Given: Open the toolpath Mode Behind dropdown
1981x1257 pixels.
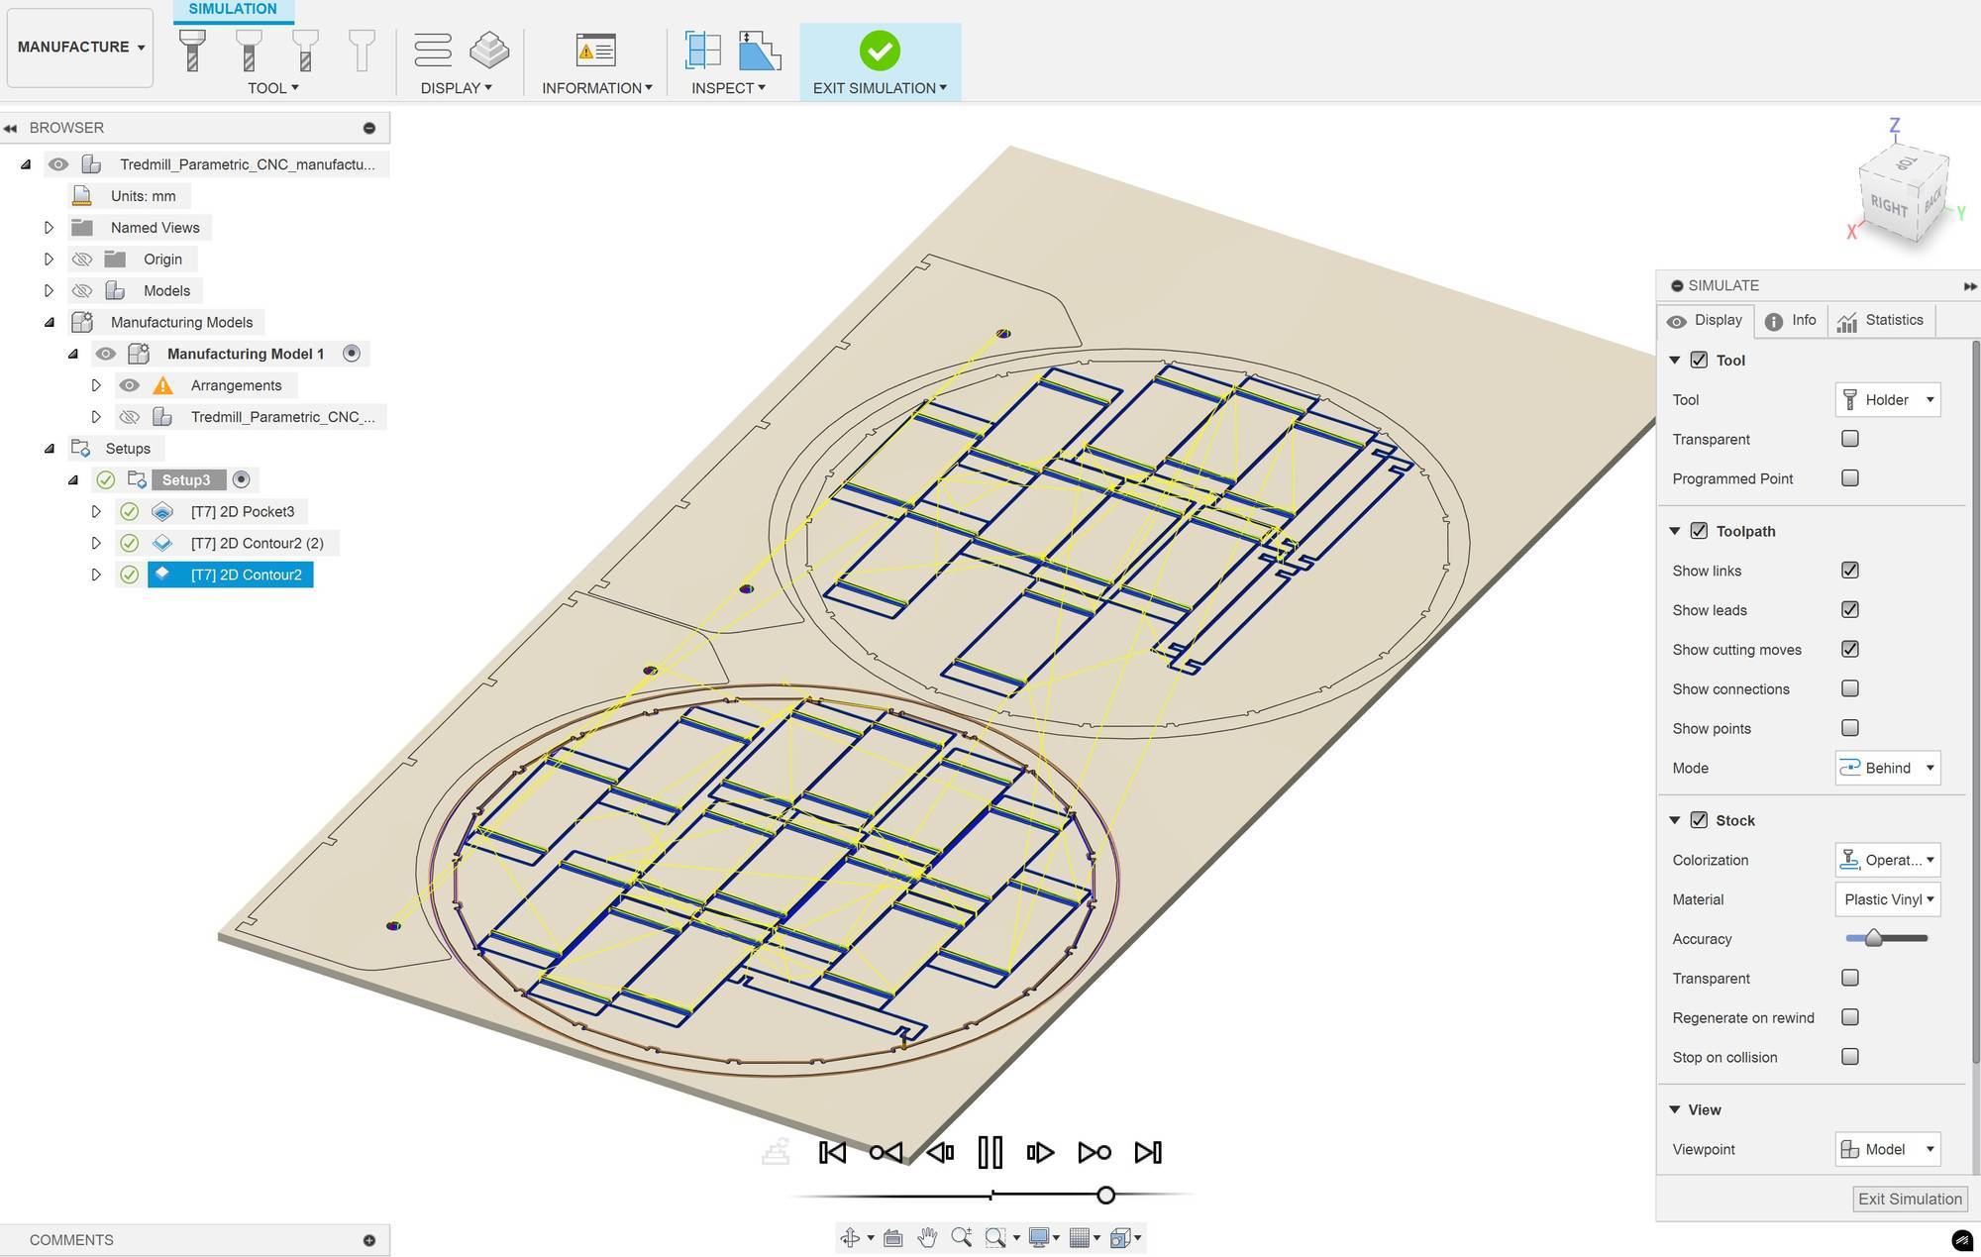Looking at the screenshot, I should [x=1887, y=768].
